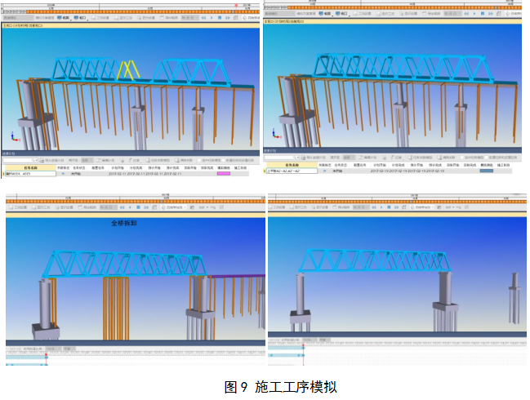
Task: Expand the leftmost combo box in top-left toolbar
Action: click(x=16, y=16)
